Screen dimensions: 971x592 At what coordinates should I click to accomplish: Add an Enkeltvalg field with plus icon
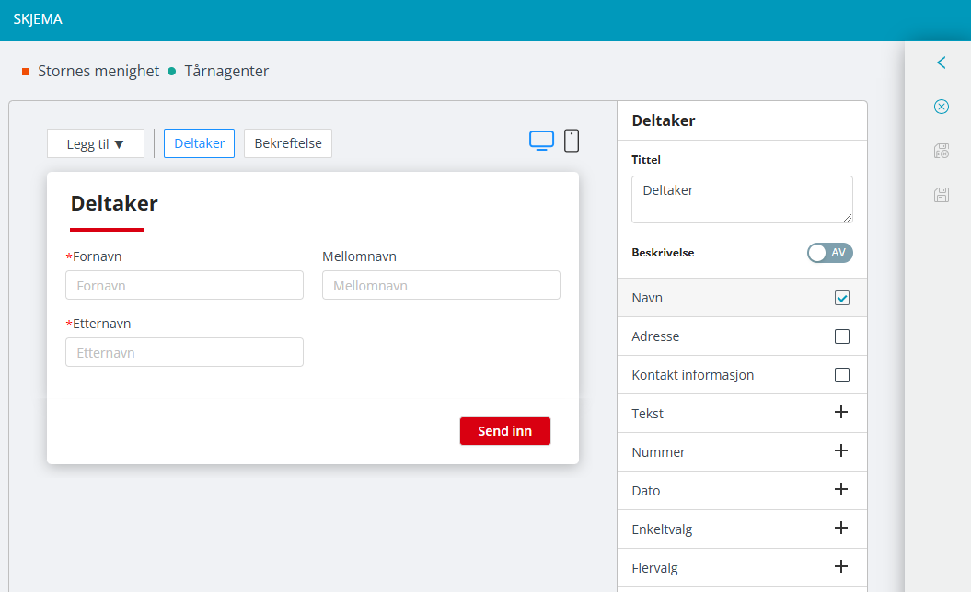(840, 529)
